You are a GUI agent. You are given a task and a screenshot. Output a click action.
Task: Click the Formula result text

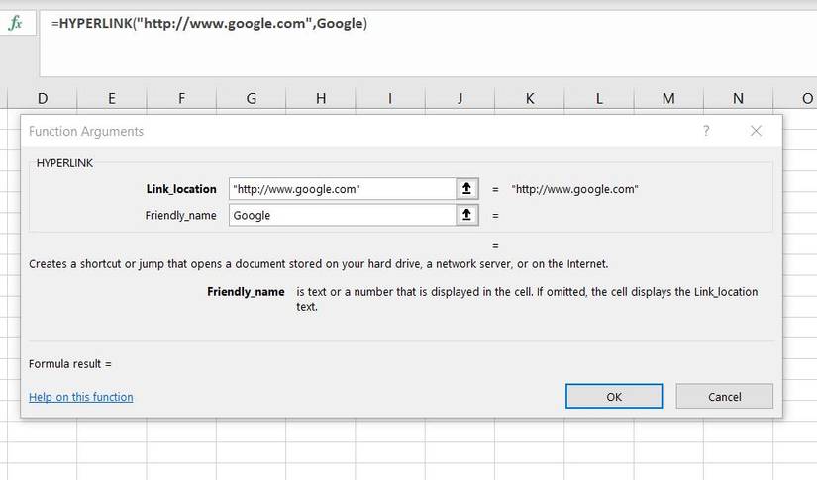click(x=70, y=364)
